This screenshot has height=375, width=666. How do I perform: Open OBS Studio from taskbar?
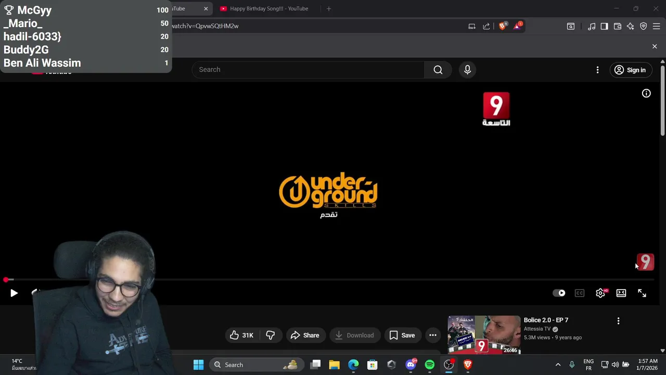[x=449, y=365]
